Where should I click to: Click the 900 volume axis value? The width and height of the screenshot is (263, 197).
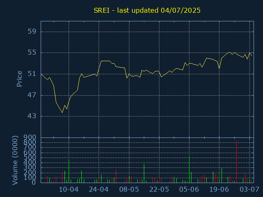30,137
